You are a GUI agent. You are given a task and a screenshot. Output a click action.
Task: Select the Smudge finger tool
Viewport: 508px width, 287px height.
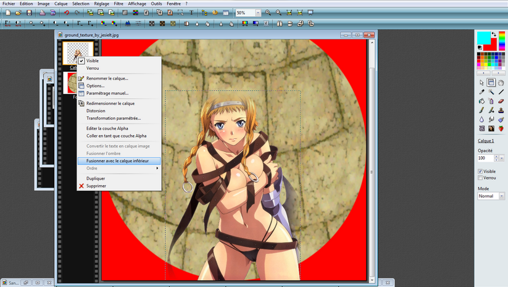point(491,120)
